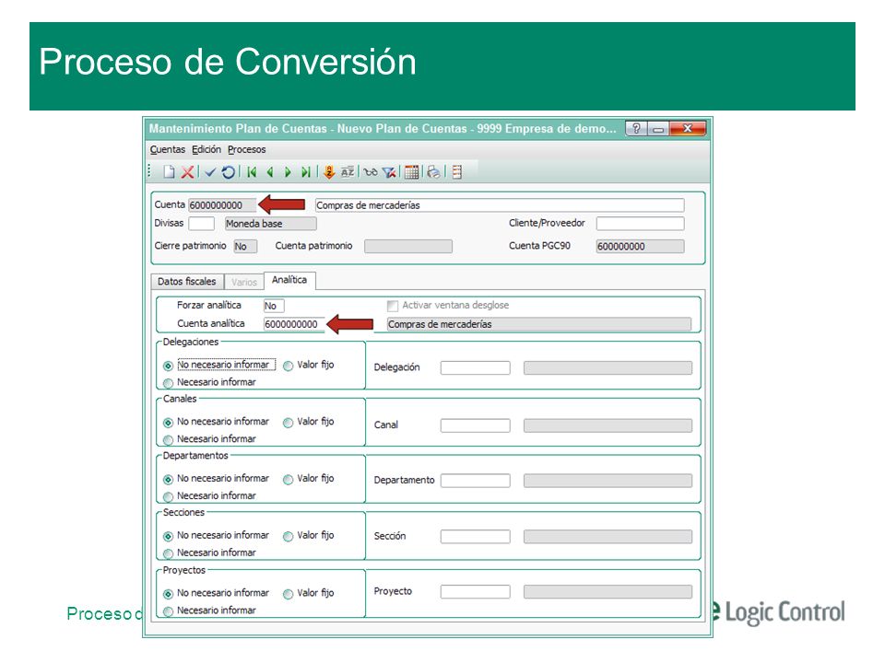
Task: Click the Cuenta number field 6000000000
Action: 222,205
